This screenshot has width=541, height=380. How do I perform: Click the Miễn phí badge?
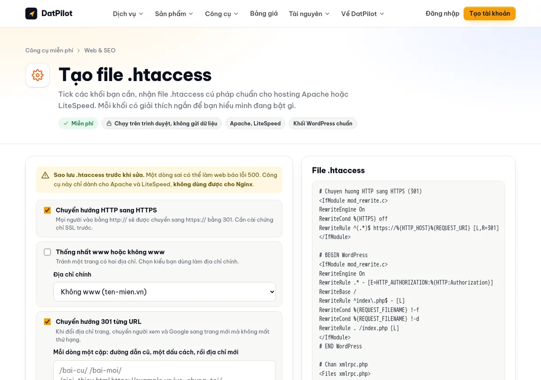78,123
